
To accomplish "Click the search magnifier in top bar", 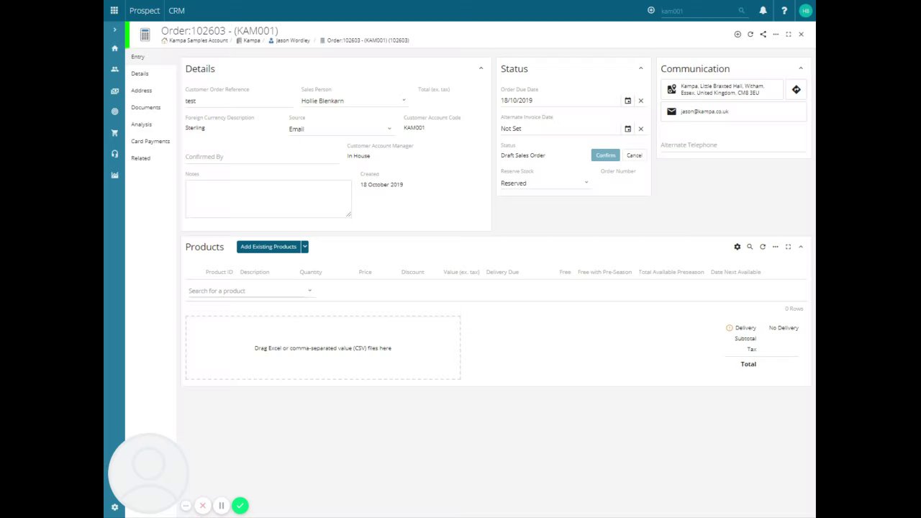I will click(741, 11).
